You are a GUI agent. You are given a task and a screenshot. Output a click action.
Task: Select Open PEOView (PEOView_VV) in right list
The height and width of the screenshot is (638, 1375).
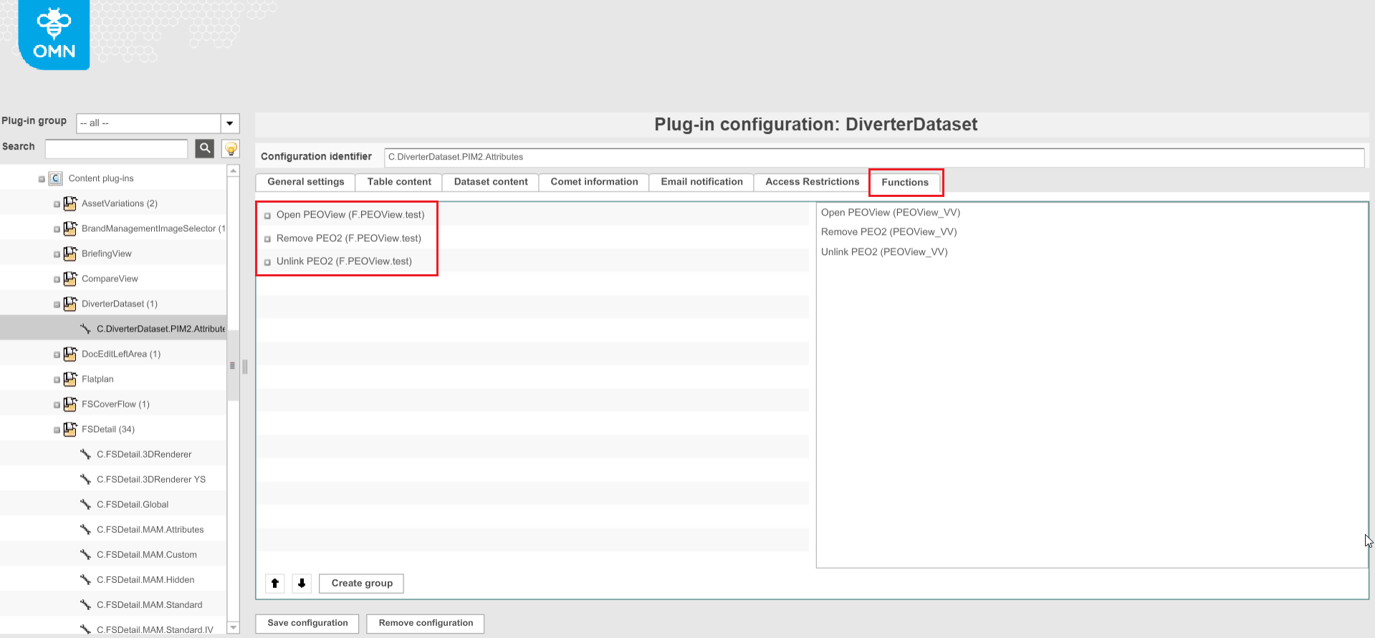891,213
